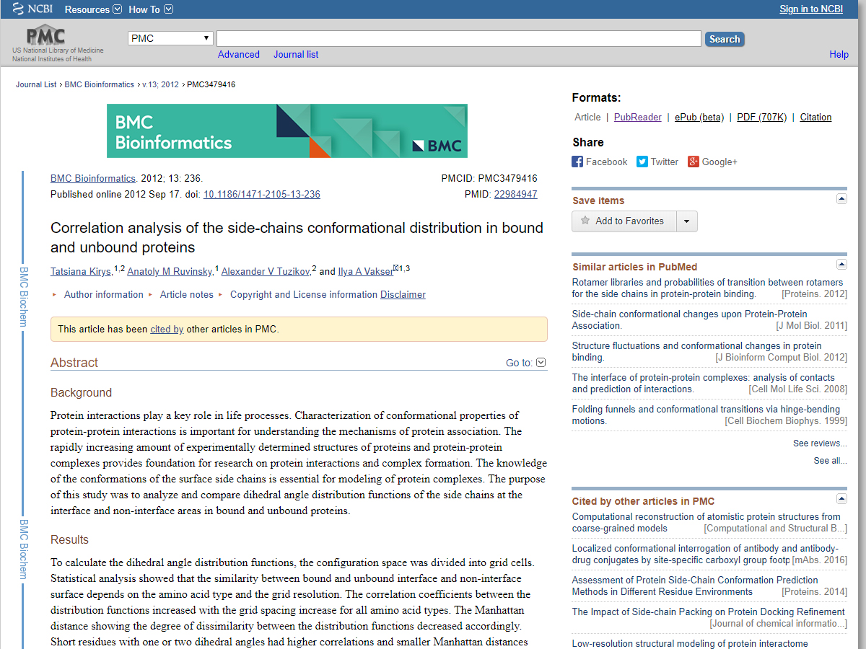The image size is (866, 649).
Task: Collapse the Cited by other articles panel
Action: coord(841,499)
